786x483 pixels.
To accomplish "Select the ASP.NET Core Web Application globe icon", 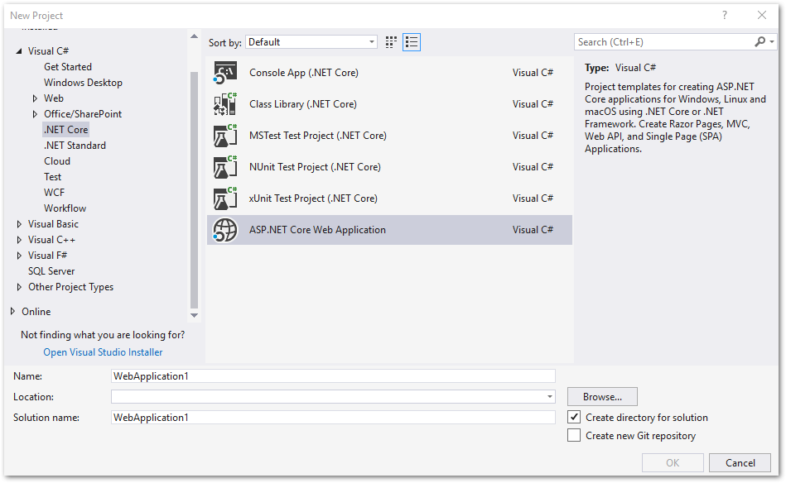I will coord(225,230).
